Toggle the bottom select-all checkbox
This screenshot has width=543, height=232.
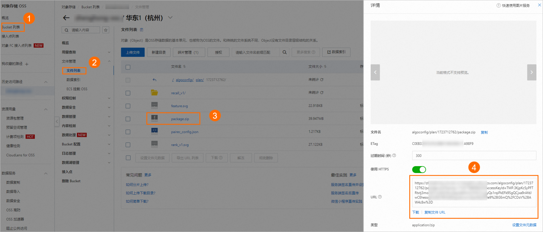(128, 158)
